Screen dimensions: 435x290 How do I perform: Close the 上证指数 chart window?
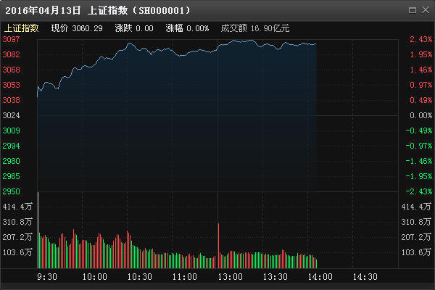(x=426, y=10)
